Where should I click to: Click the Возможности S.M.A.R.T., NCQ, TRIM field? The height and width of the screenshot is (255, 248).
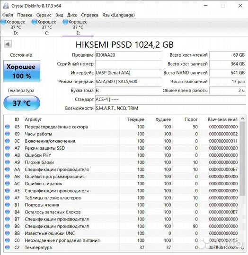(170, 108)
